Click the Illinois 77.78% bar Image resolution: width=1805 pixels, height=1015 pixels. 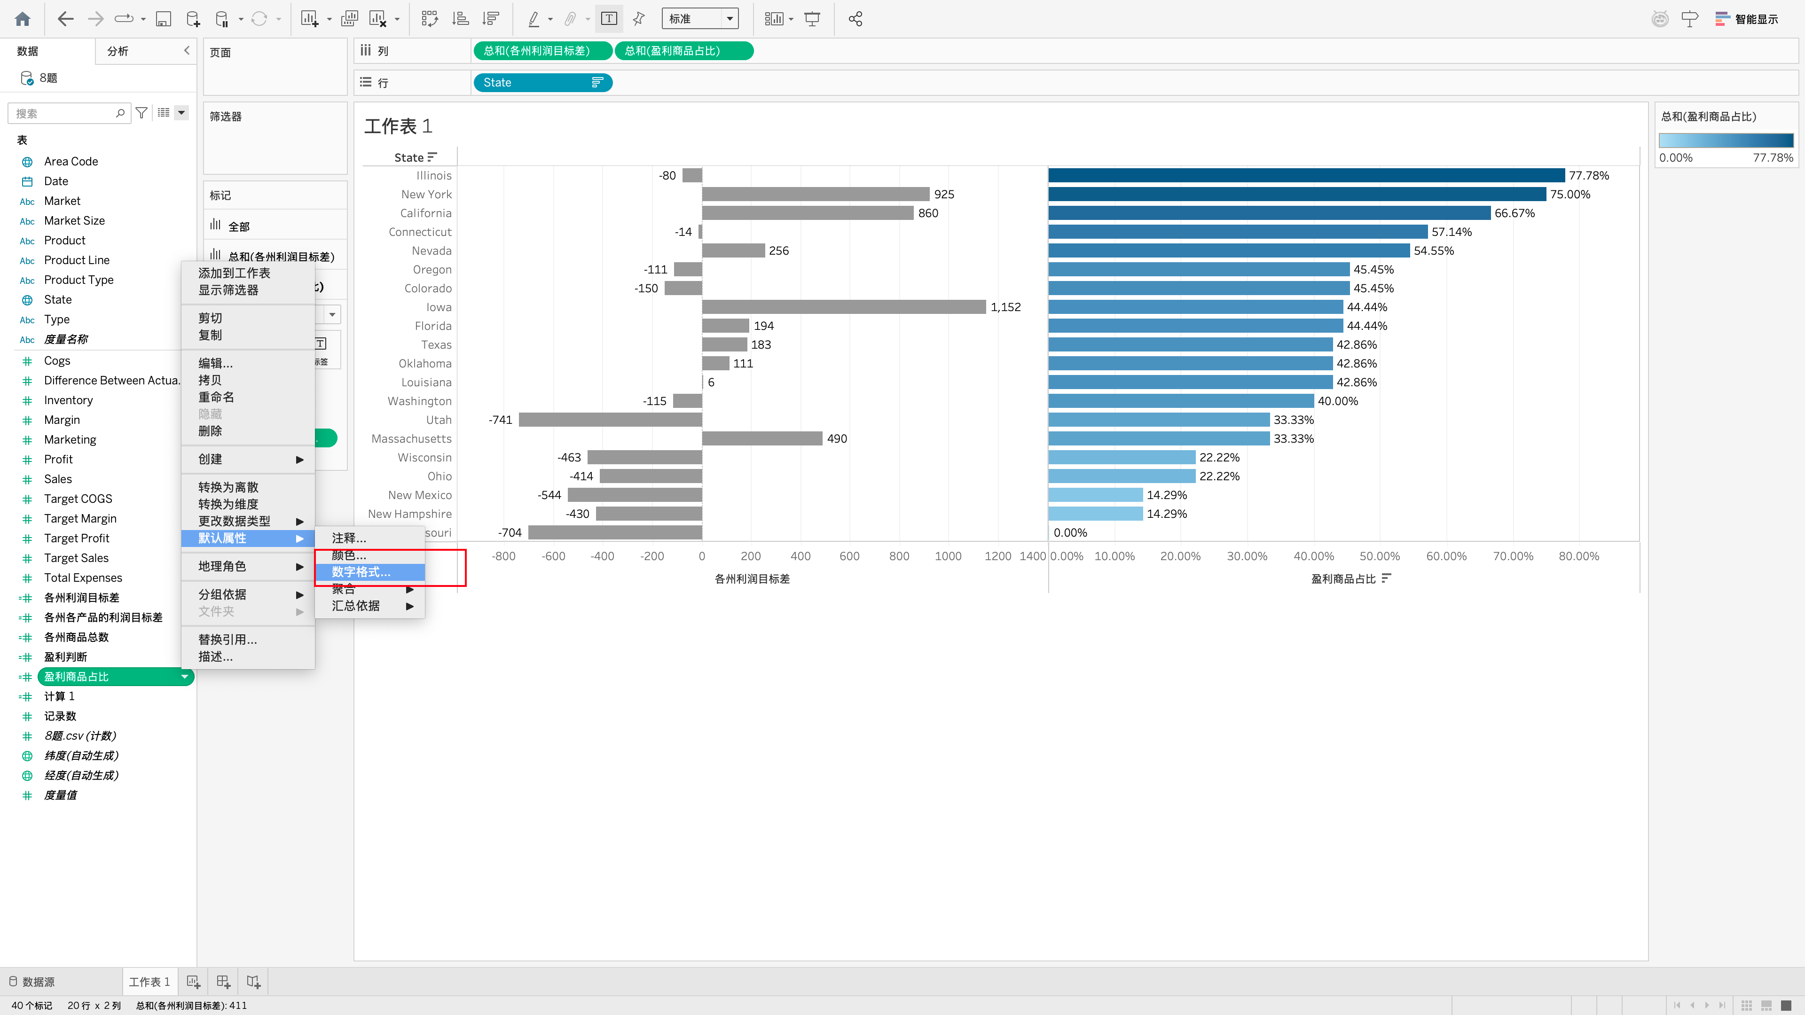pyautogui.click(x=1306, y=175)
